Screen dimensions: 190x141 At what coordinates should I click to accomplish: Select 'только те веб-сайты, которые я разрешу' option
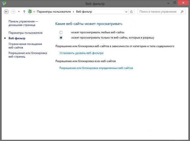click(61, 38)
